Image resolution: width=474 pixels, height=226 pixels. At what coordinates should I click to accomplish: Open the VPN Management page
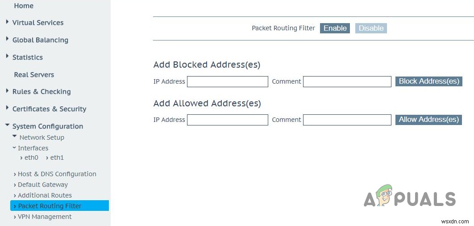tap(45, 217)
